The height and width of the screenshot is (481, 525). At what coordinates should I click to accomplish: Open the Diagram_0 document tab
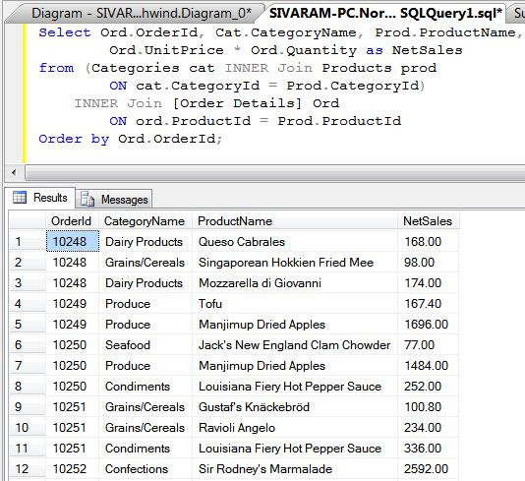(x=134, y=14)
